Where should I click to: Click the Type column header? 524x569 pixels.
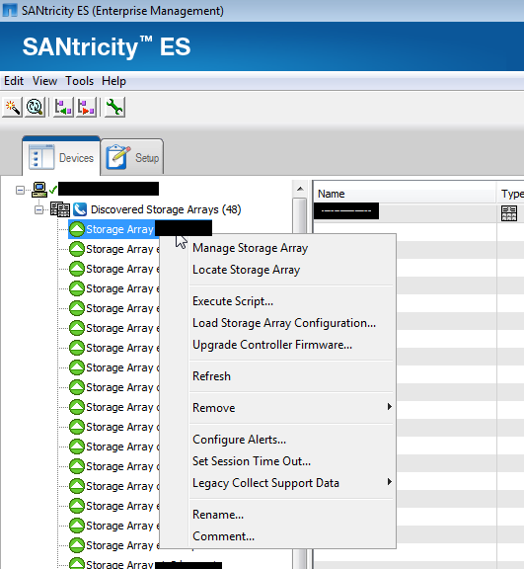[510, 194]
